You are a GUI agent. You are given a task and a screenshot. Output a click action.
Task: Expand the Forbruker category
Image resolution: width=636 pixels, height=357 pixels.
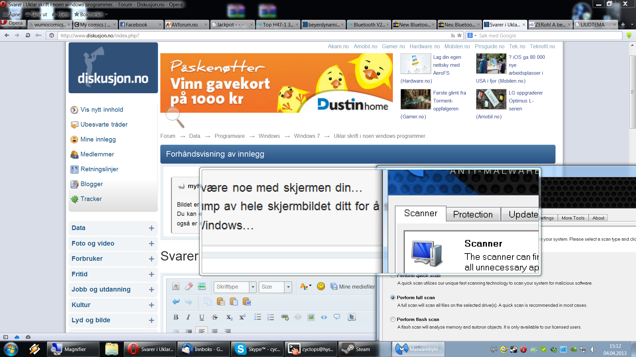click(151, 259)
